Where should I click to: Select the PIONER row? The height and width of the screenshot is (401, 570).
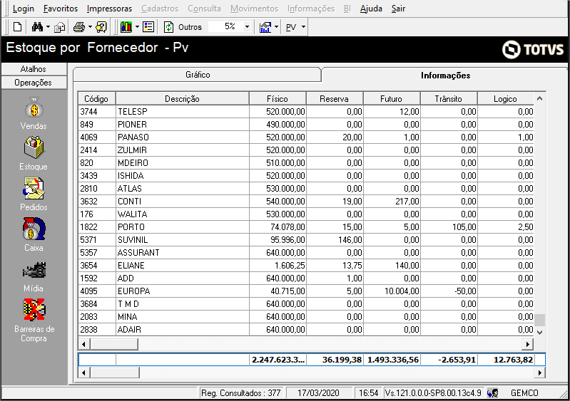(306, 125)
